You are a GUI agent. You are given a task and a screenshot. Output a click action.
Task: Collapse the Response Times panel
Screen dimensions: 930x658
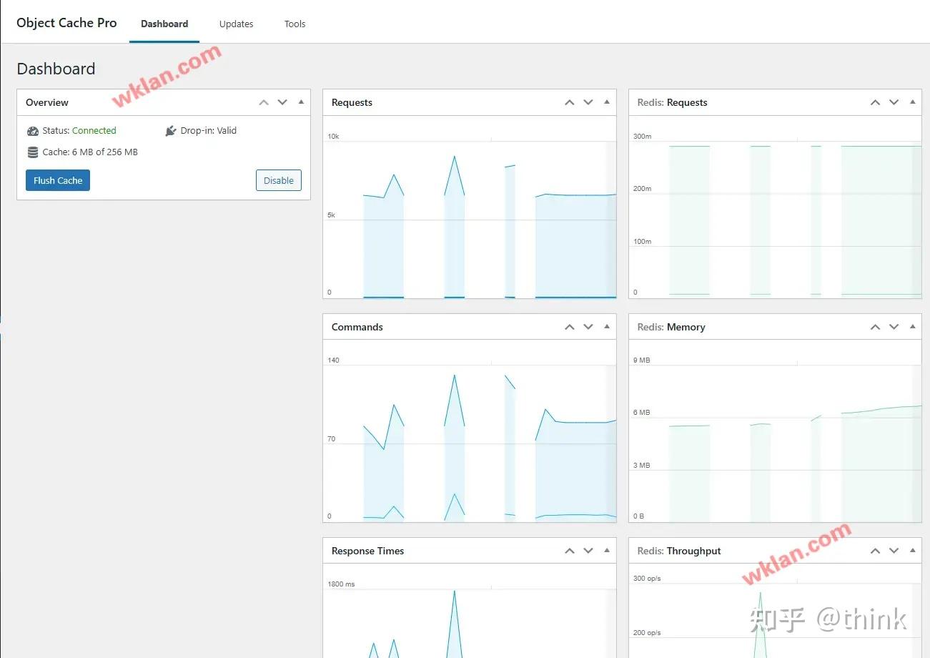(x=607, y=551)
